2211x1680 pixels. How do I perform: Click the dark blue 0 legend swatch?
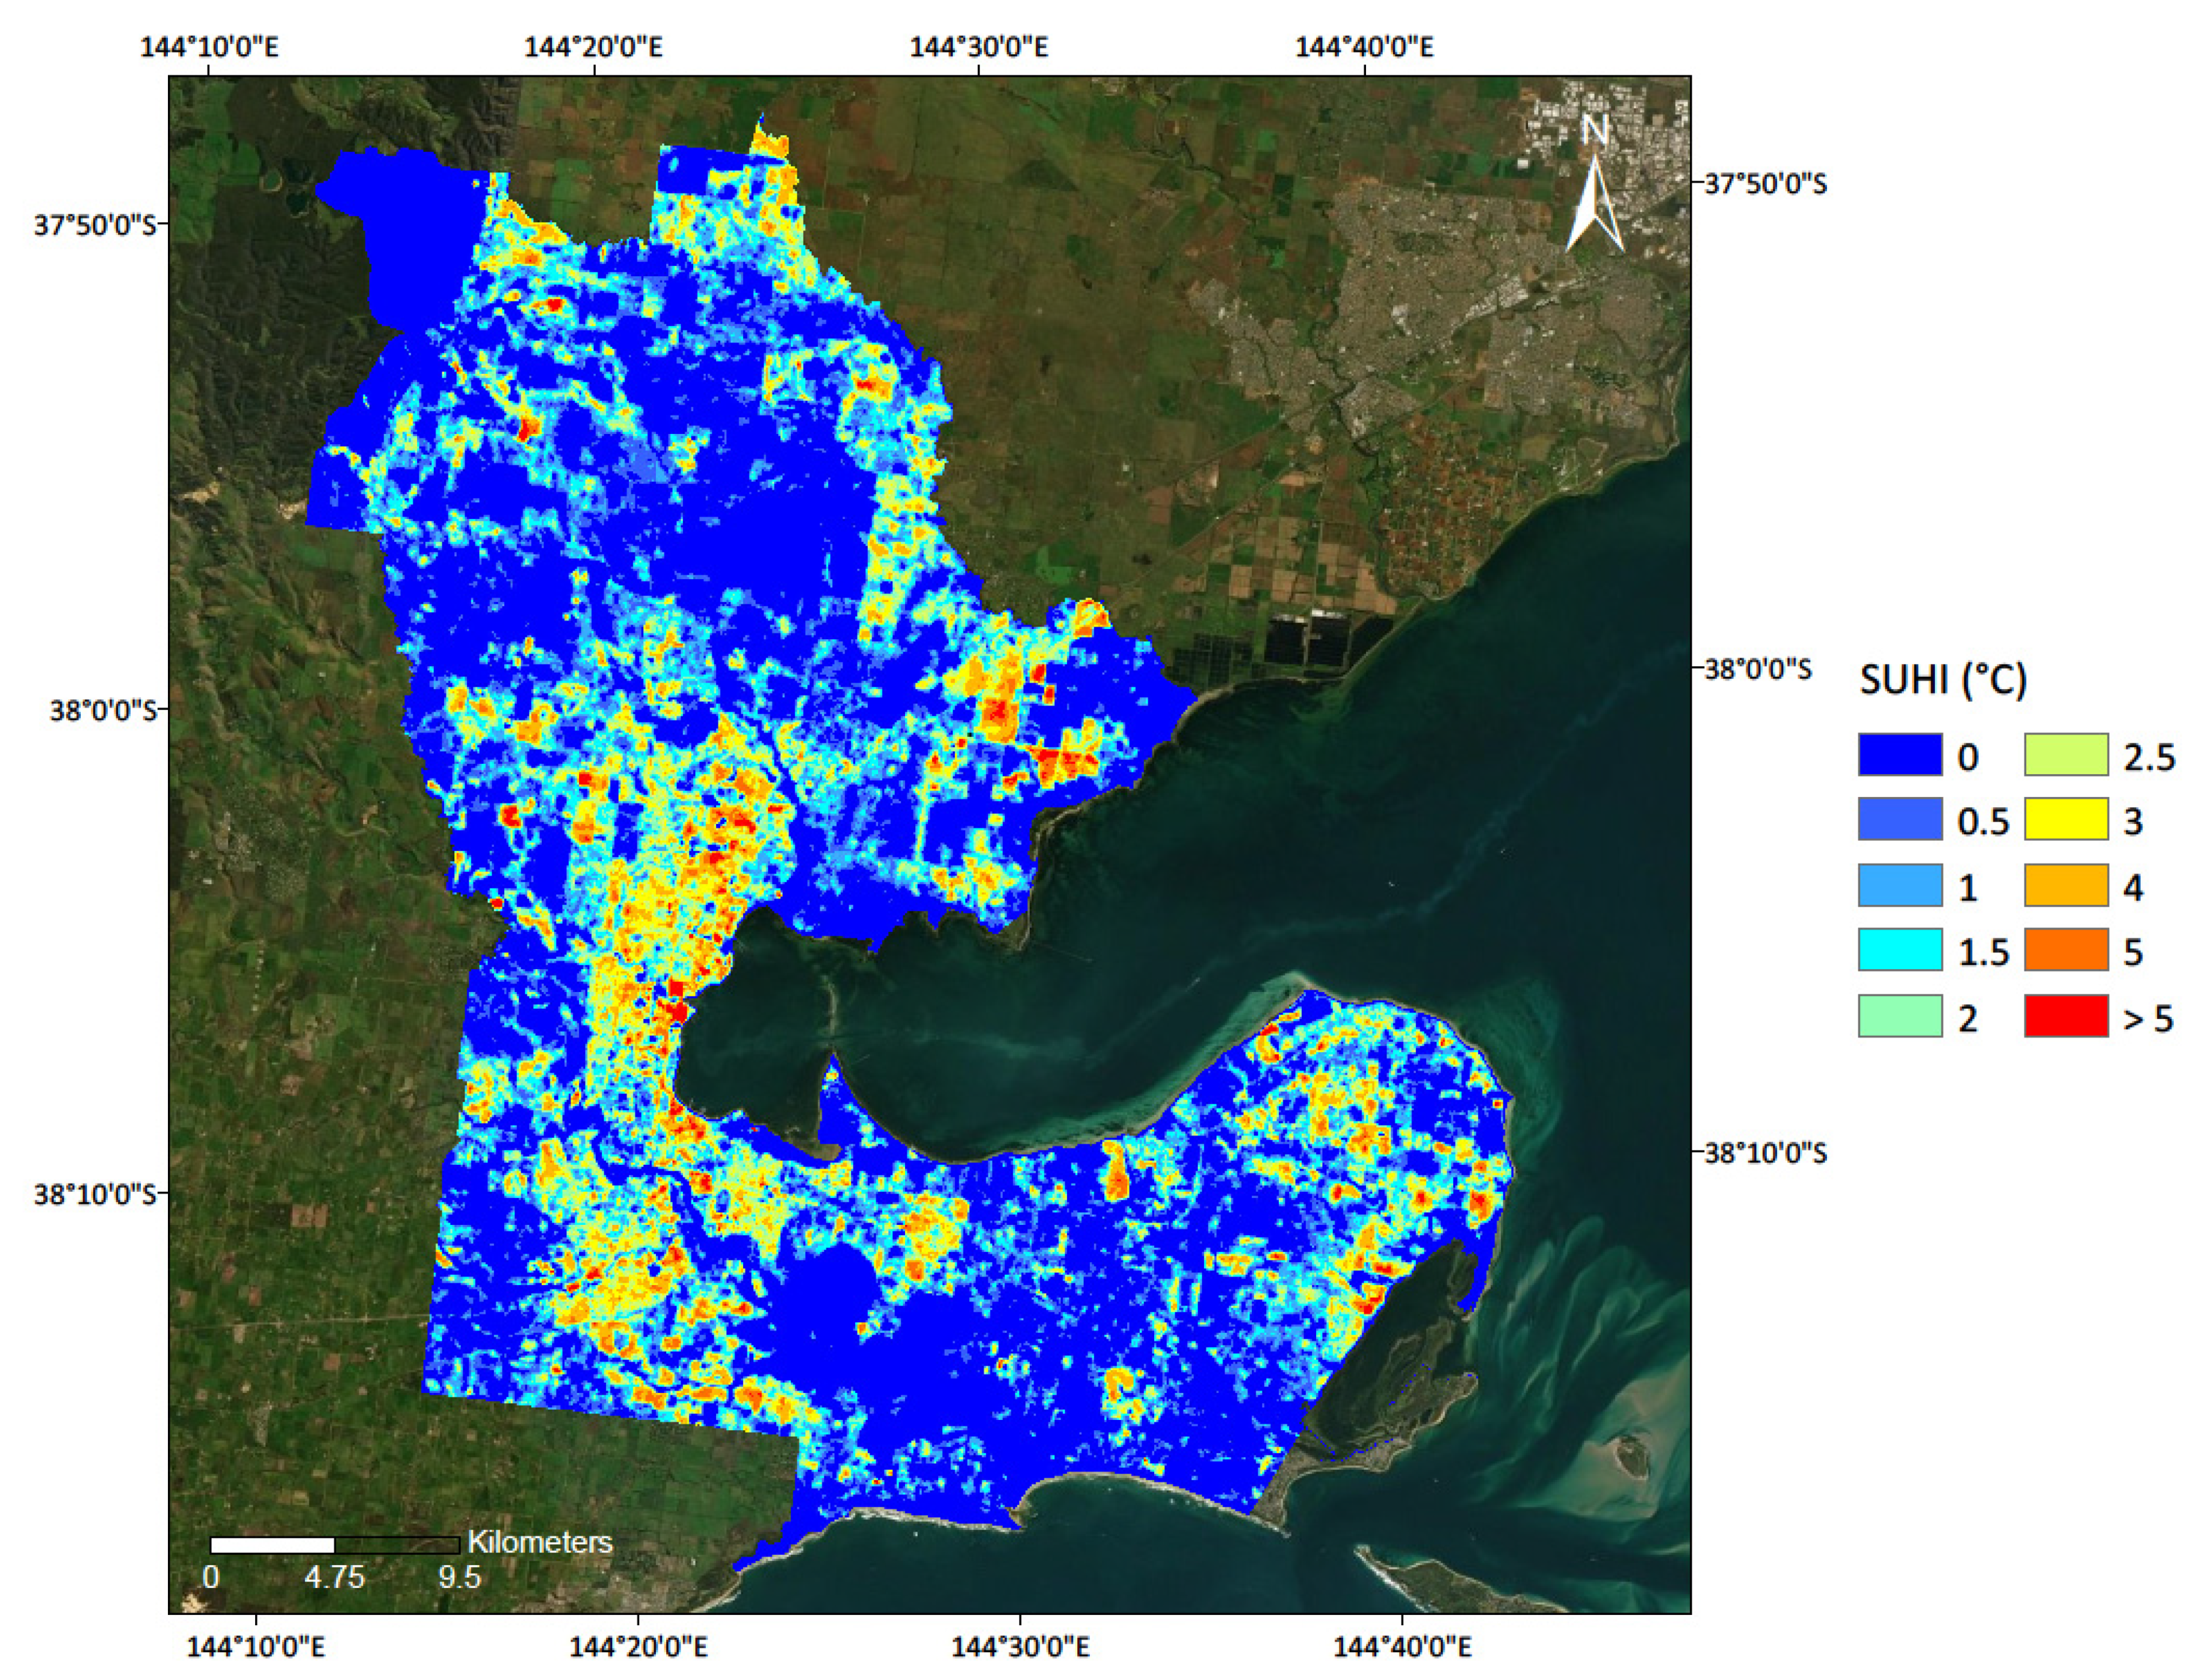tap(1899, 755)
